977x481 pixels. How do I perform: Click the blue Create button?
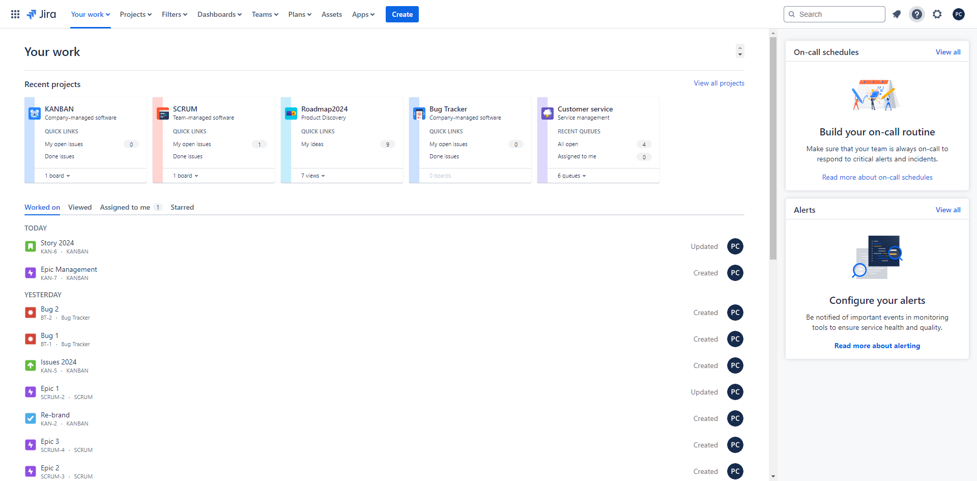[x=402, y=14]
